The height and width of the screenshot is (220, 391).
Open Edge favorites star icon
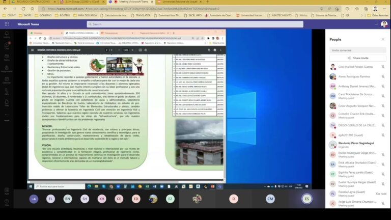coord(357,9)
